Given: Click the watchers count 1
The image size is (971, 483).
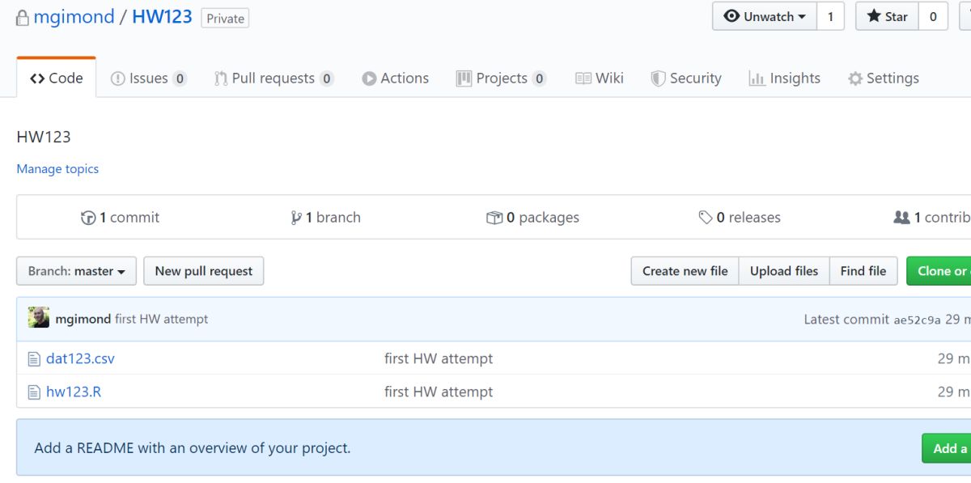Looking at the screenshot, I should pos(830,16).
